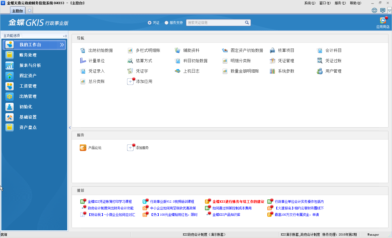Open the 明细分类账 icon
The image size is (392, 238).
225,61
